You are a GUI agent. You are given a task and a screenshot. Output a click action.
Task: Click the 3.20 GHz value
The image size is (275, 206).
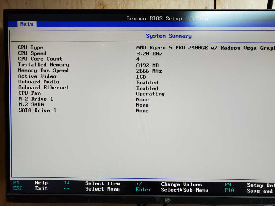(149, 54)
